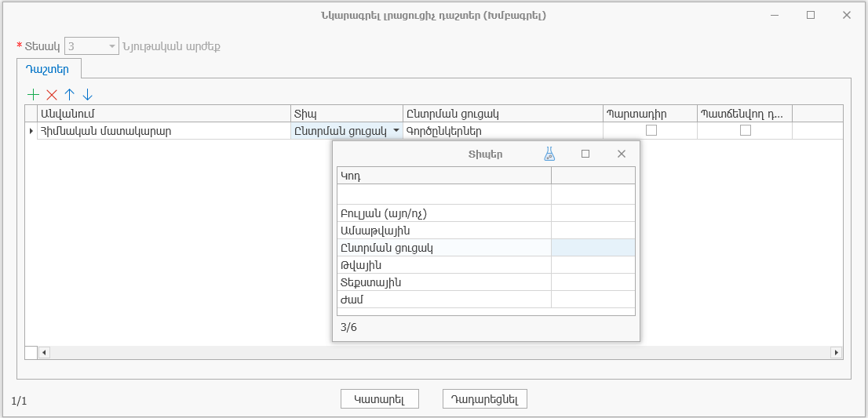Viewport: 868px width, 418px height.
Task: Move row up with the up arrow
Action: pyautogui.click(x=69, y=95)
